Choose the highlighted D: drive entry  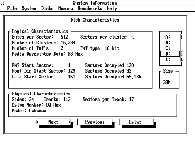pyautogui.click(x=170, y=54)
